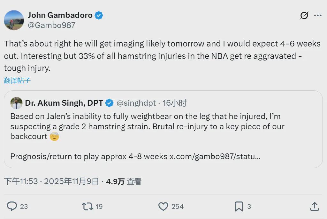This screenshot has height=219, width=327.
Task: Click the reply speech bubble icon
Action: (x=12, y=206)
